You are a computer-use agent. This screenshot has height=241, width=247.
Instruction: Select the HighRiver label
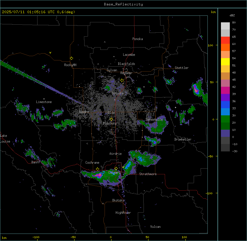coord(123,213)
